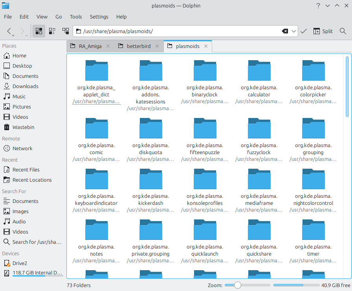This screenshot has height=291, width=352.
Task: Open the Wastebin in Places
Action: (x=23, y=127)
